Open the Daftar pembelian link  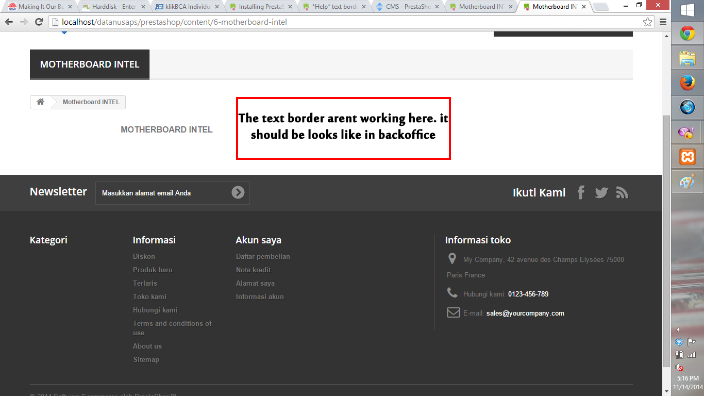pyautogui.click(x=263, y=256)
